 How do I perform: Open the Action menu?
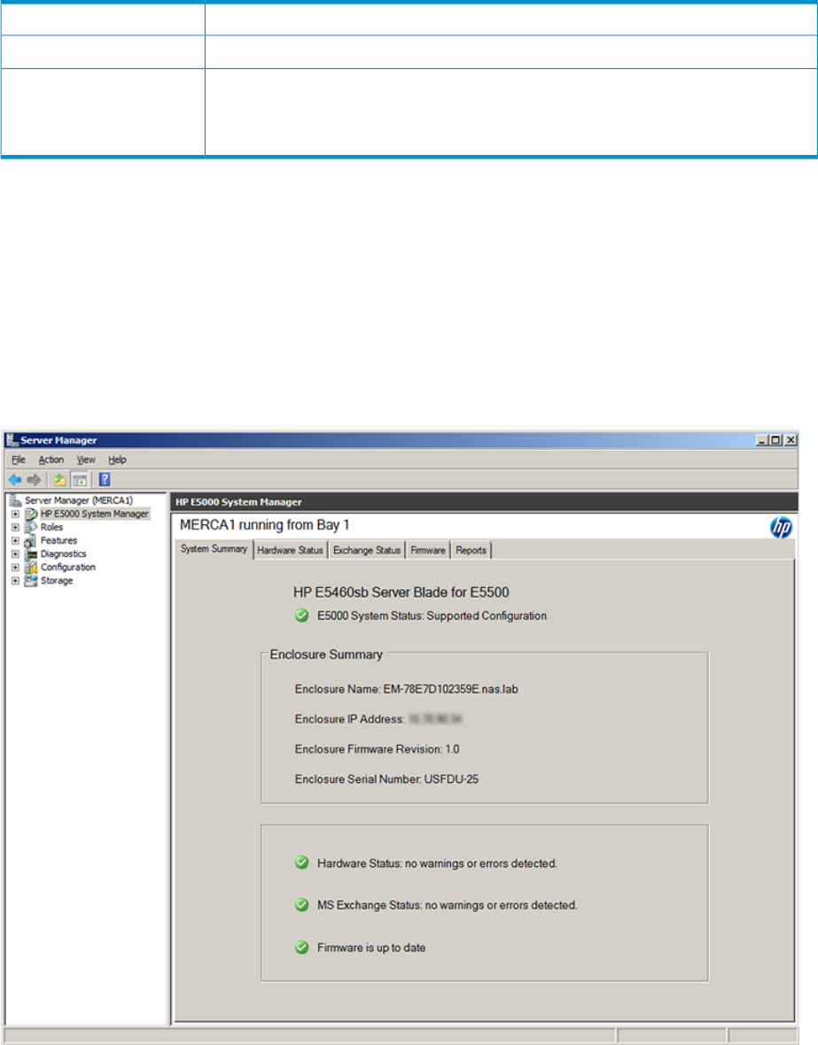point(51,460)
